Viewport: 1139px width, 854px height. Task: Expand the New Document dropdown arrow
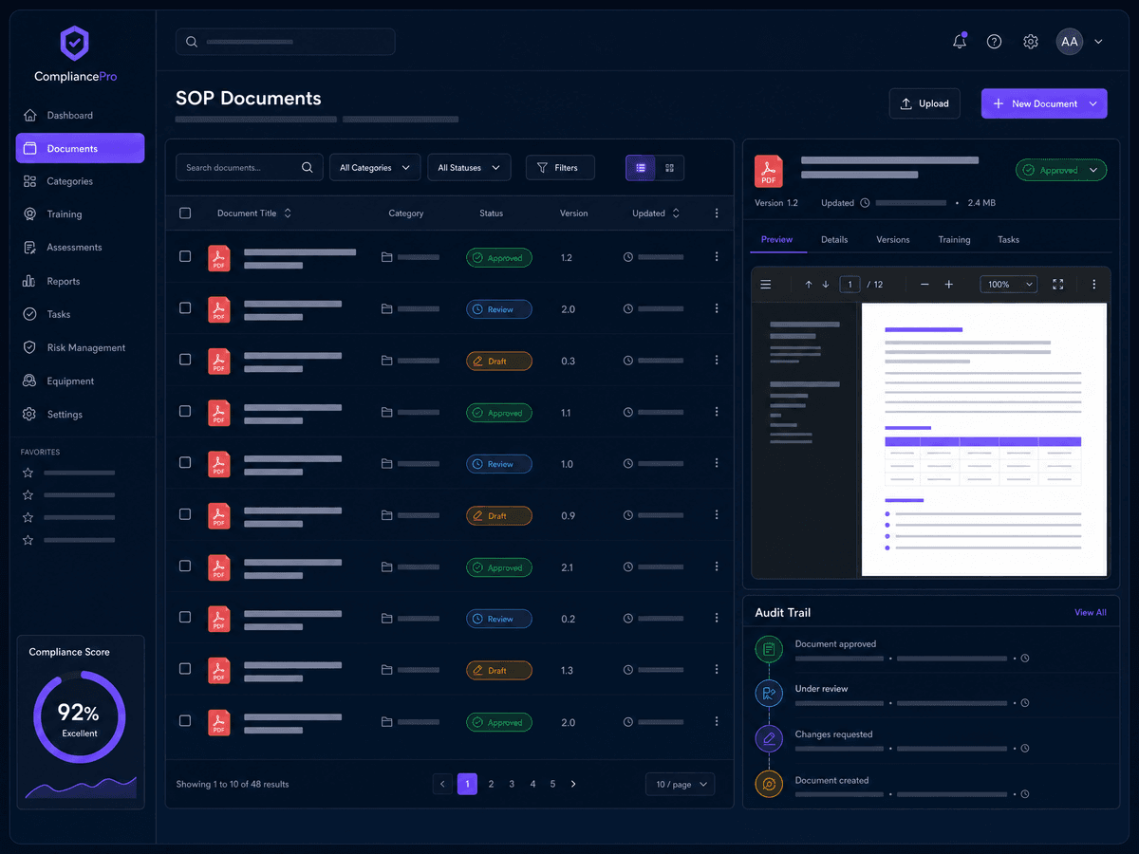click(1092, 103)
